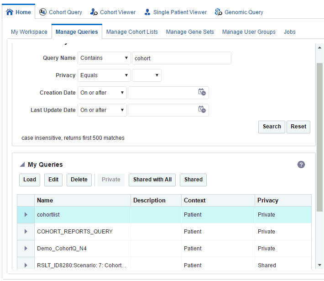Image resolution: width=324 pixels, height=281 pixels.
Task: Sort by the Description column header
Action: tap(156, 200)
